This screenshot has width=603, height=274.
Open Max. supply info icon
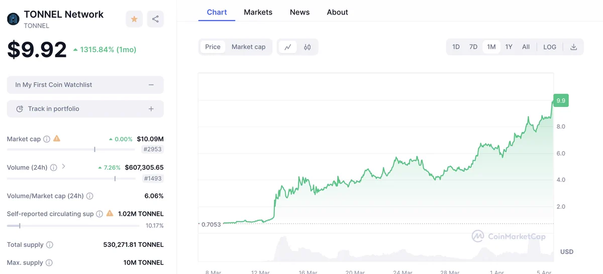(x=49, y=262)
